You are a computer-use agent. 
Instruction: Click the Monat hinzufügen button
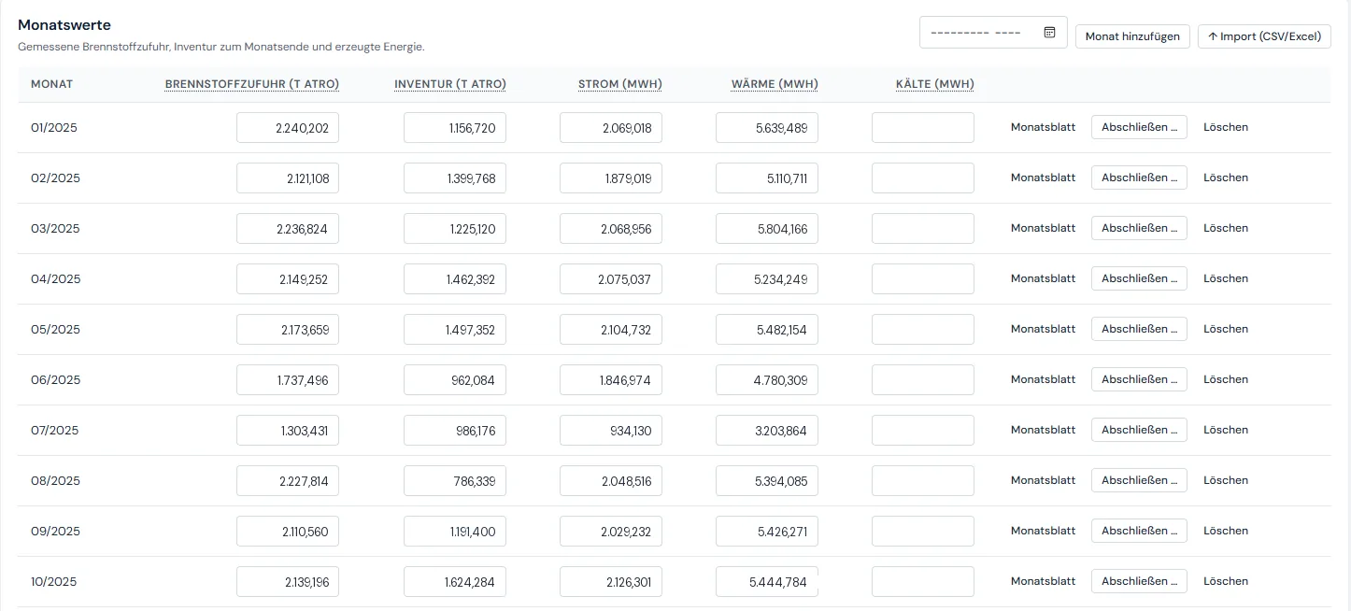tap(1132, 36)
